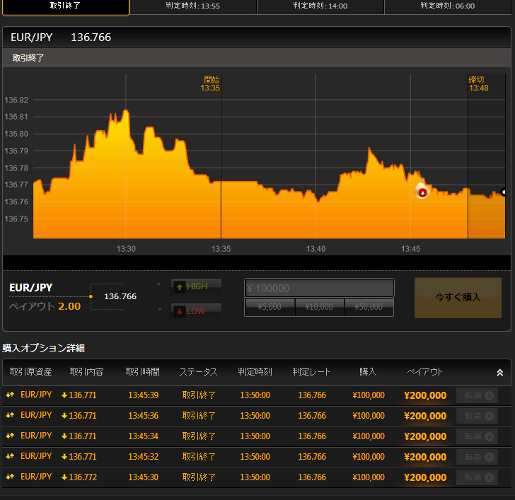Choose the LOW option button
515x500 pixels.
pyautogui.click(x=196, y=311)
